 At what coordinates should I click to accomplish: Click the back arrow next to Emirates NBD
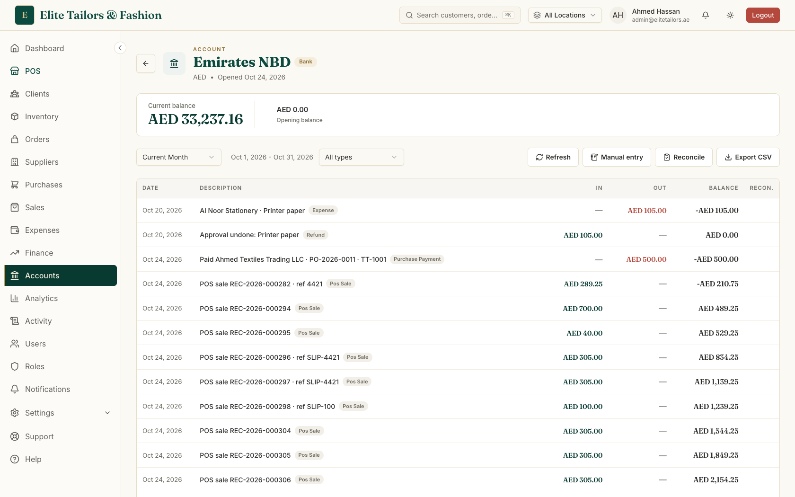tap(146, 63)
